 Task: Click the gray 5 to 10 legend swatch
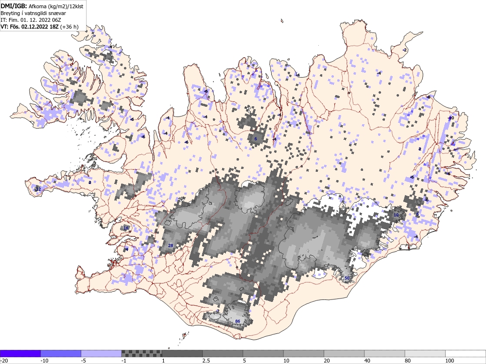coord(263,353)
